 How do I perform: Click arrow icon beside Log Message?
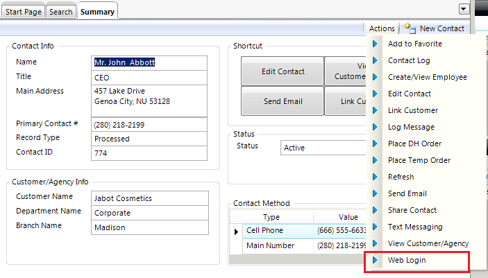click(375, 127)
